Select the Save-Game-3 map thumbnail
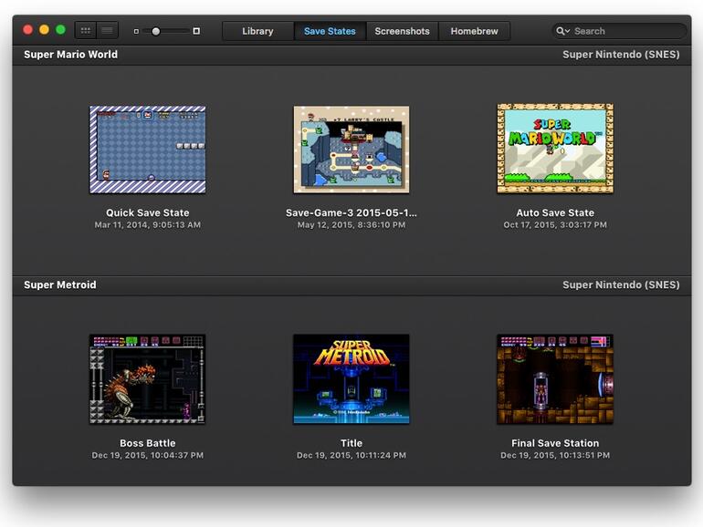Viewport: 703px width, 527px height. 351,150
